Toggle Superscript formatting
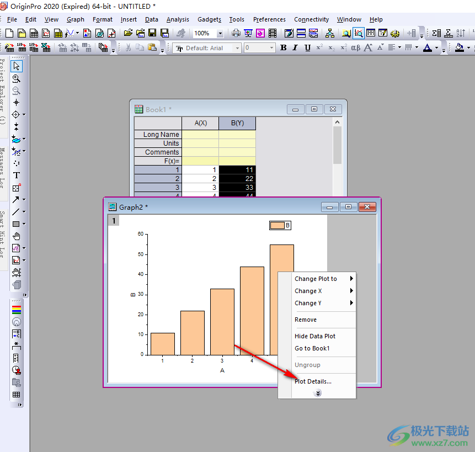The width and height of the screenshot is (475, 452). pos(319,47)
